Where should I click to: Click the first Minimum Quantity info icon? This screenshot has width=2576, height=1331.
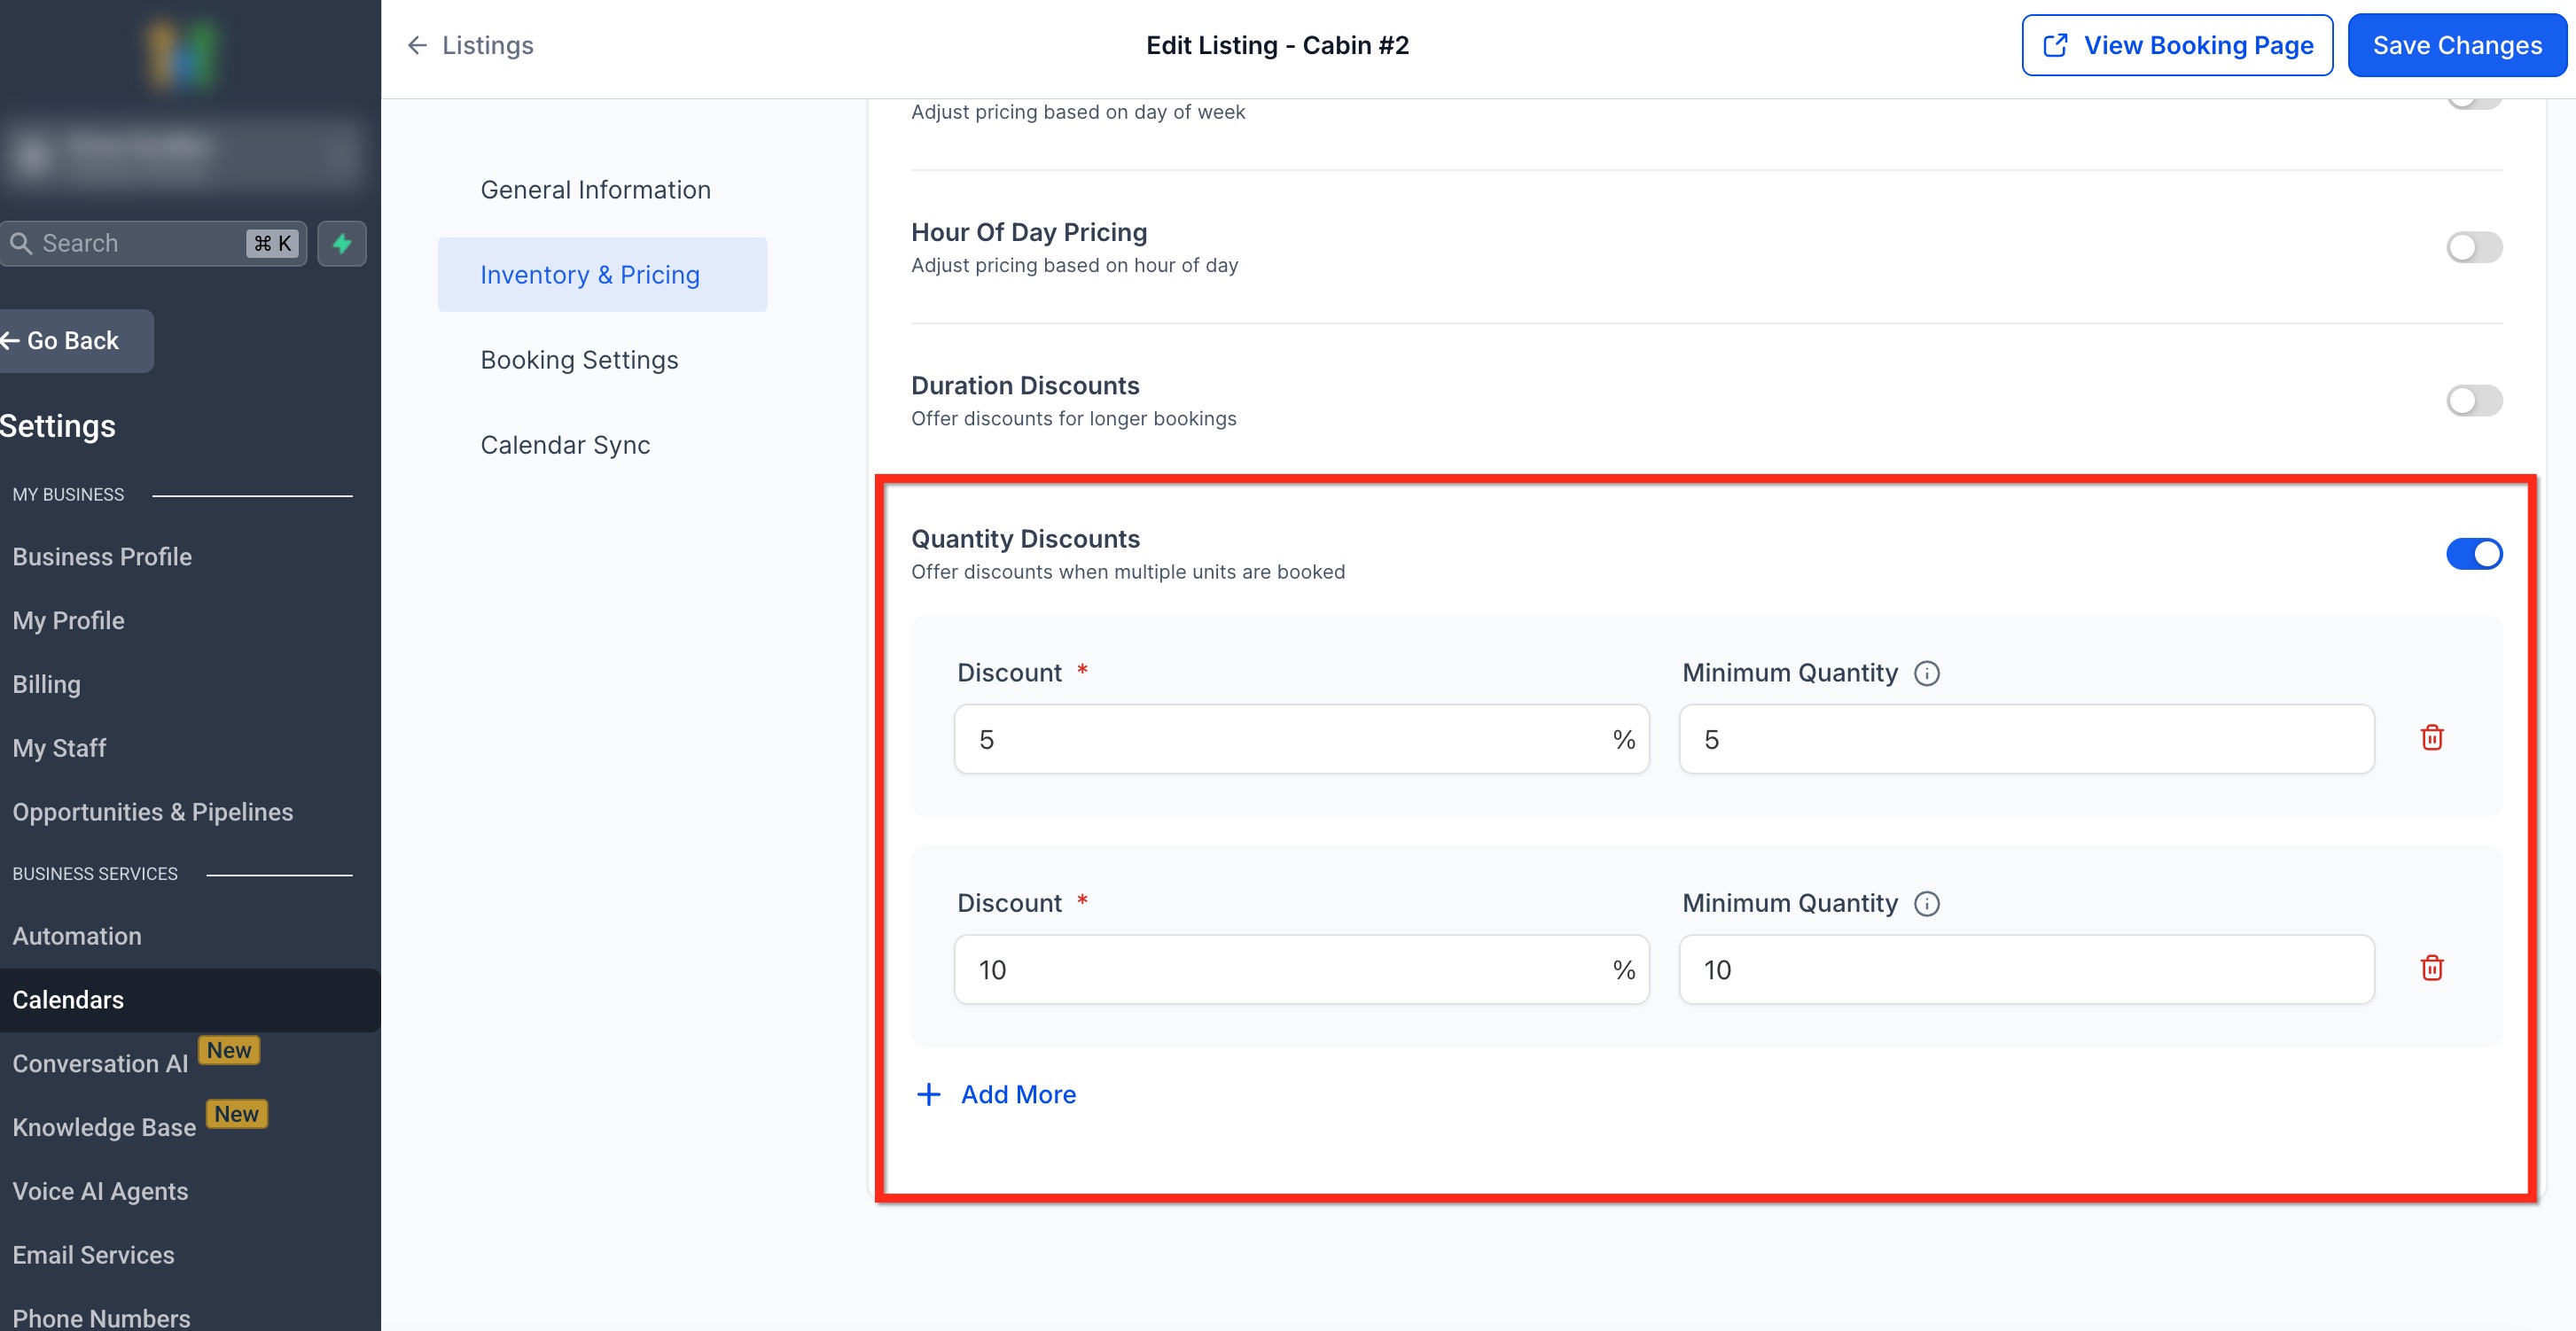click(1926, 673)
